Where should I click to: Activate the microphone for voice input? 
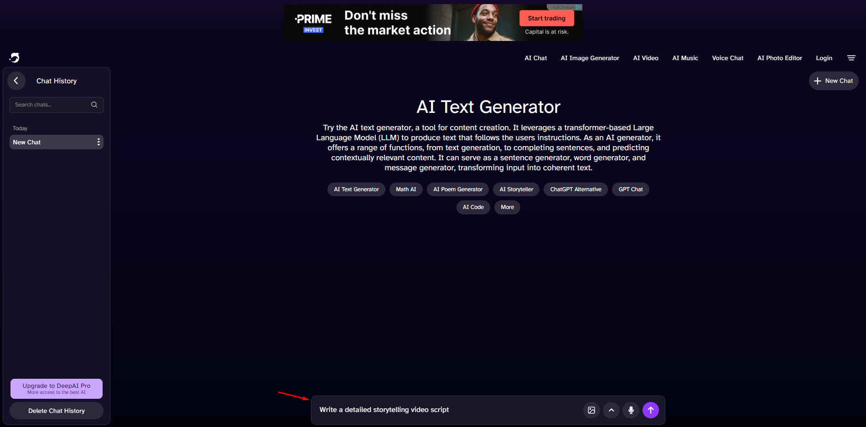[x=631, y=410]
